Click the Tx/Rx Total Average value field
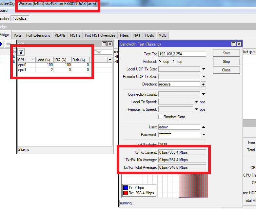Viewport: 256px width, 209px height. coord(182,167)
